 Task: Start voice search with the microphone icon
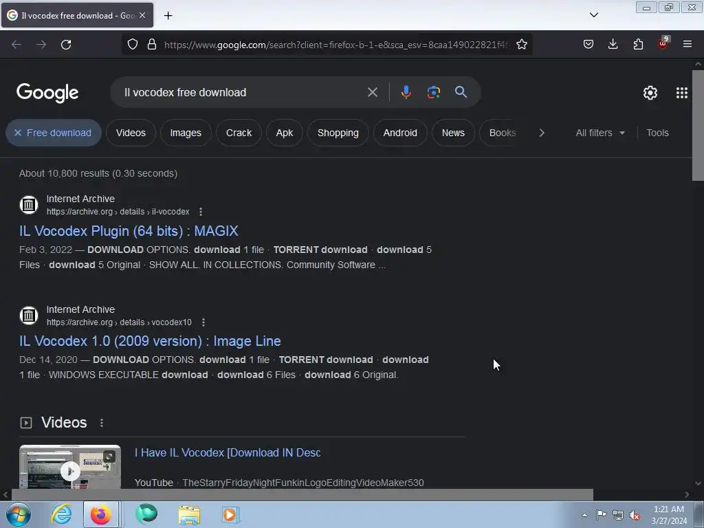[406, 92]
